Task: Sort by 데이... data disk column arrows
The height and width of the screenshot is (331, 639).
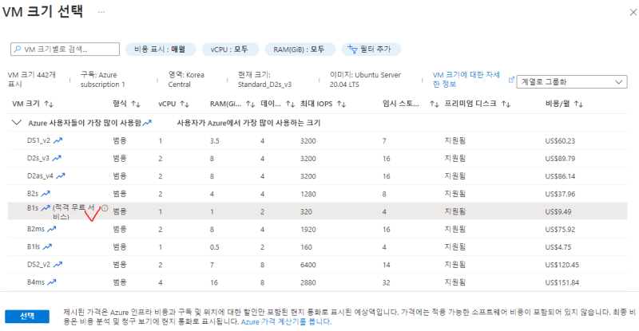Action: pyautogui.click(x=290, y=104)
